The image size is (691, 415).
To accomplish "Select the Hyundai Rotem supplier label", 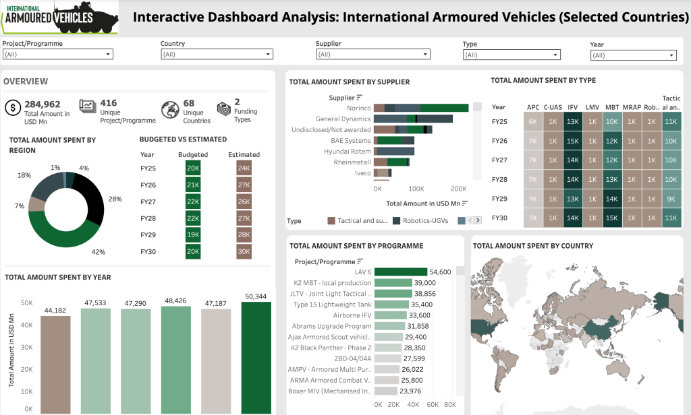I will point(348,152).
